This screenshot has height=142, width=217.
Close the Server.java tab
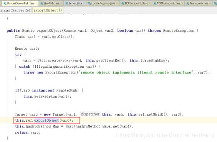point(84,3)
